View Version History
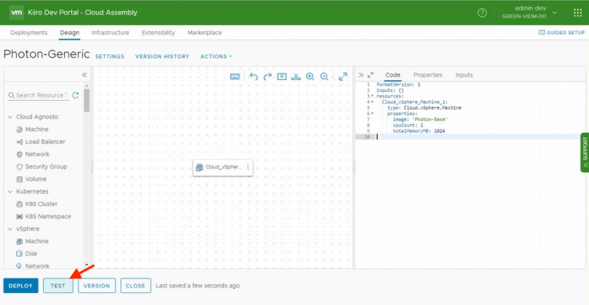Screen dimensions: 589x305 tap(162, 56)
